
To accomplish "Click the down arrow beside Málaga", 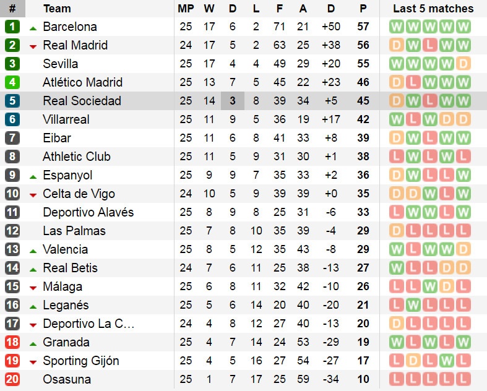I will (x=33, y=288).
